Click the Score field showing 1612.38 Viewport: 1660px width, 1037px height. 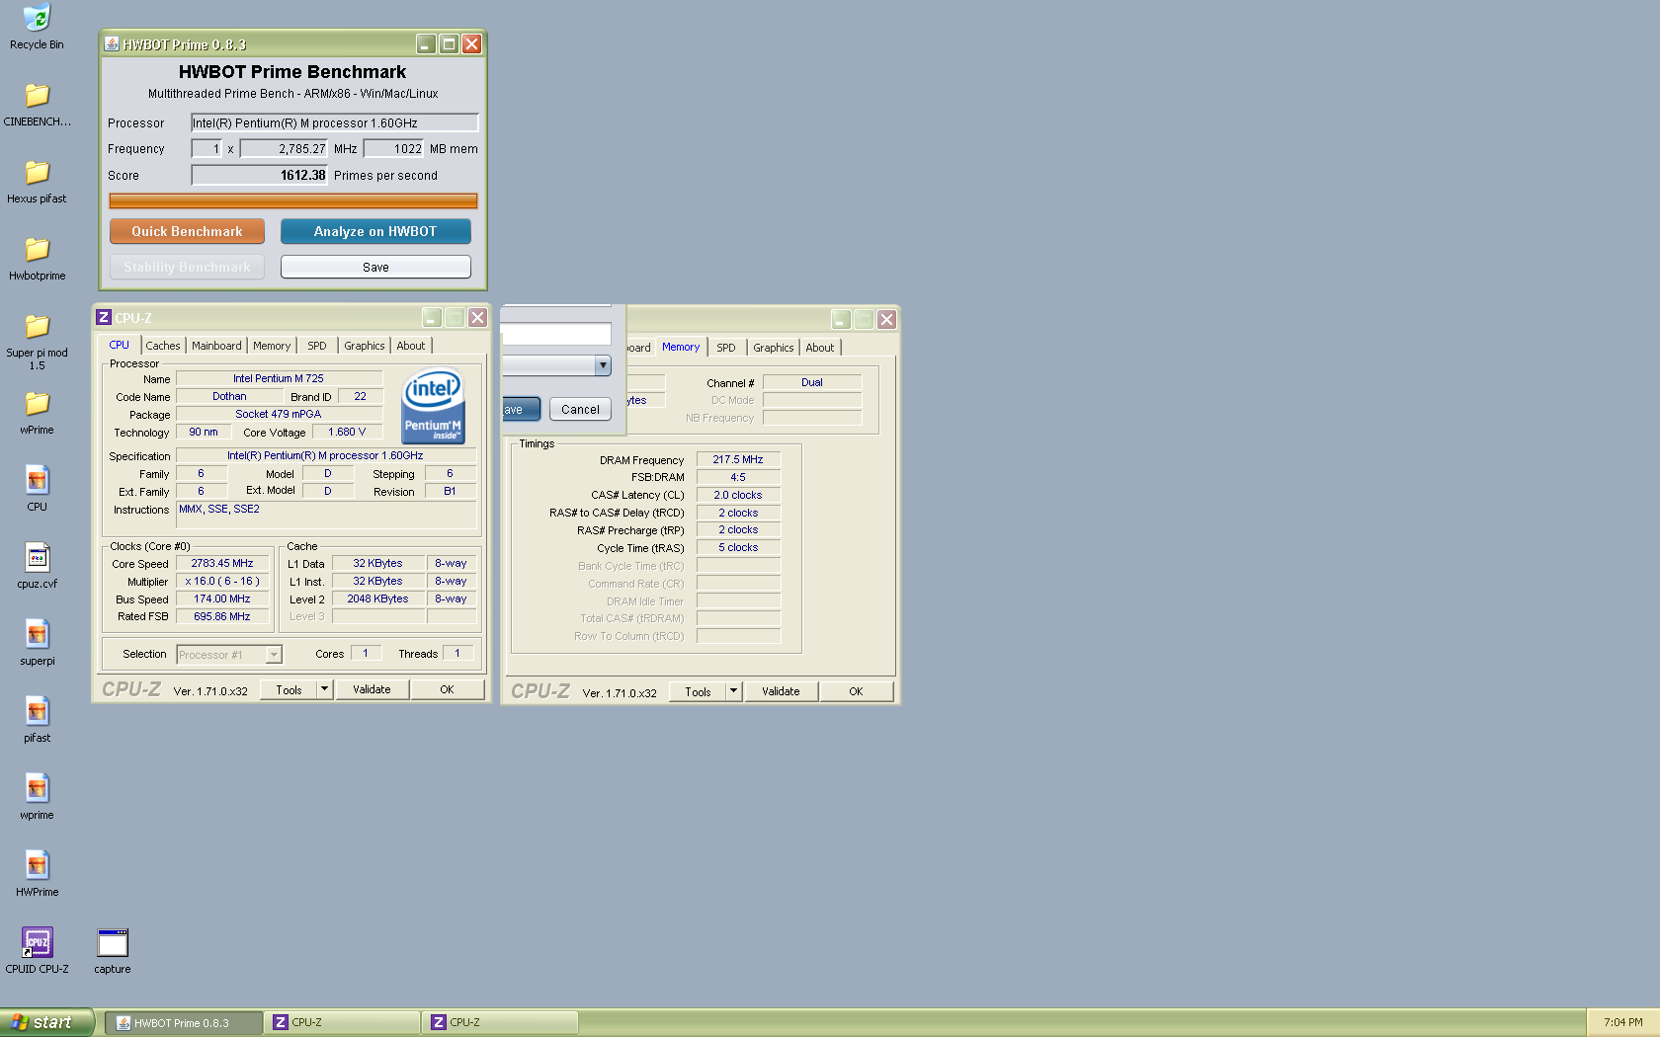tap(260, 175)
